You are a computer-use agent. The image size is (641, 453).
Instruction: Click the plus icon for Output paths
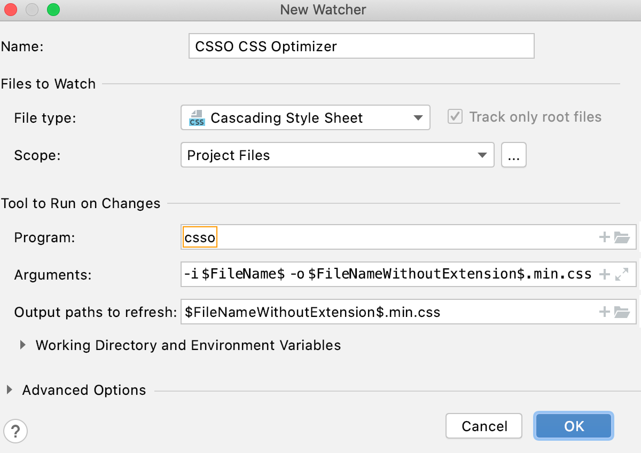[604, 312]
